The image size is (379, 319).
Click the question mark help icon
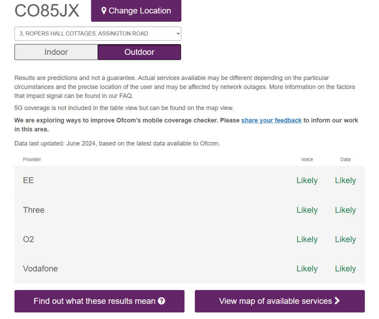pyautogui.click(x=161, y=301)
